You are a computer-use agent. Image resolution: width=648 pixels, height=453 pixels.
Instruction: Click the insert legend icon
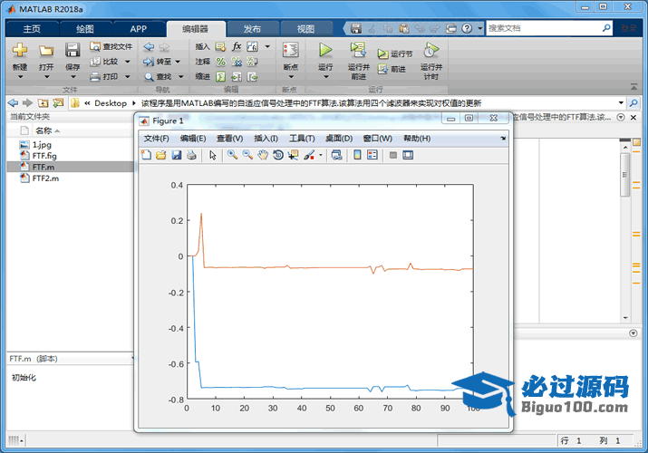(x=372, y=155)
